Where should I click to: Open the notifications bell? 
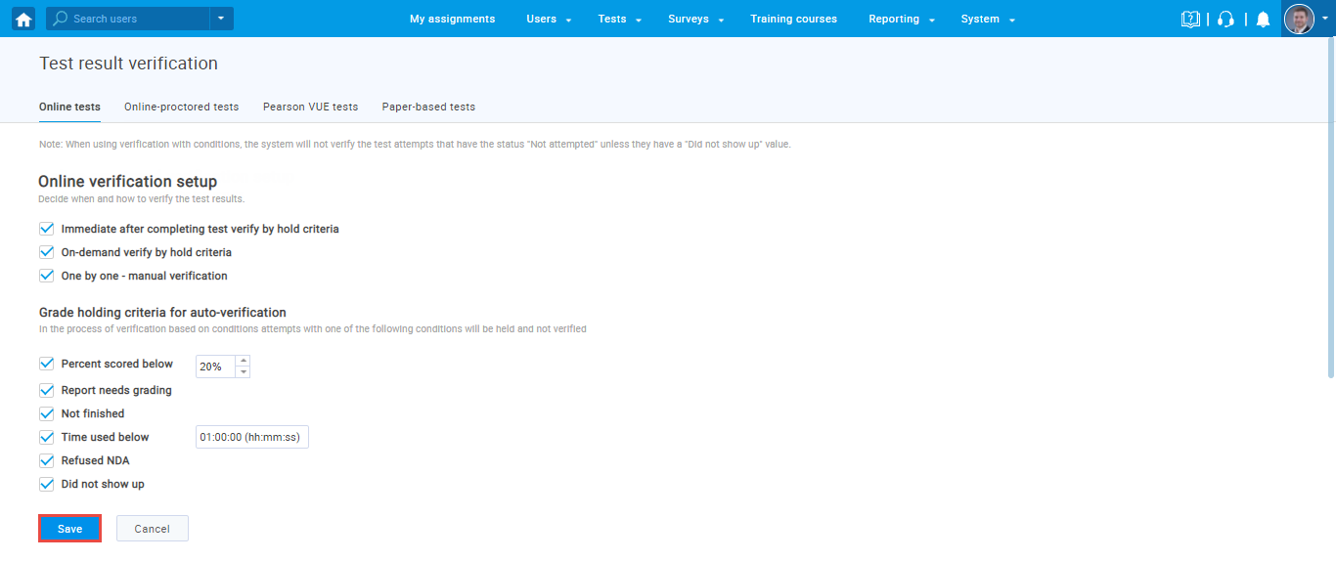click(x=1263, y=19)
